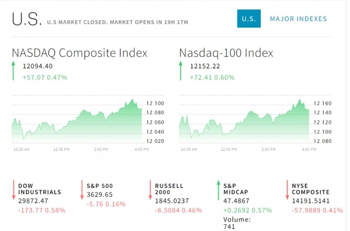350x231 pixels.
Task: Open the NASDAQ Composite Index title
Action: pyautogui.click(x=79, y=53)
